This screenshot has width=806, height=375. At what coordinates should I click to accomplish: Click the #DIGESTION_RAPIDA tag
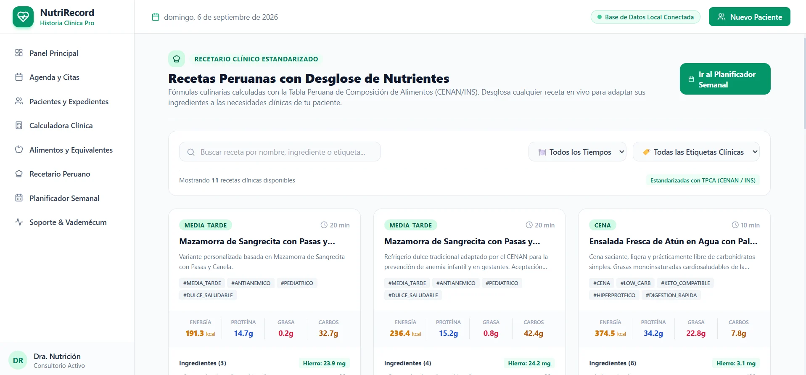point(671,295)
